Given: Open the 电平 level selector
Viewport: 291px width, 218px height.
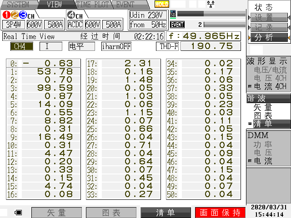Looking at the screenshot, I should [x=81, y=46].
